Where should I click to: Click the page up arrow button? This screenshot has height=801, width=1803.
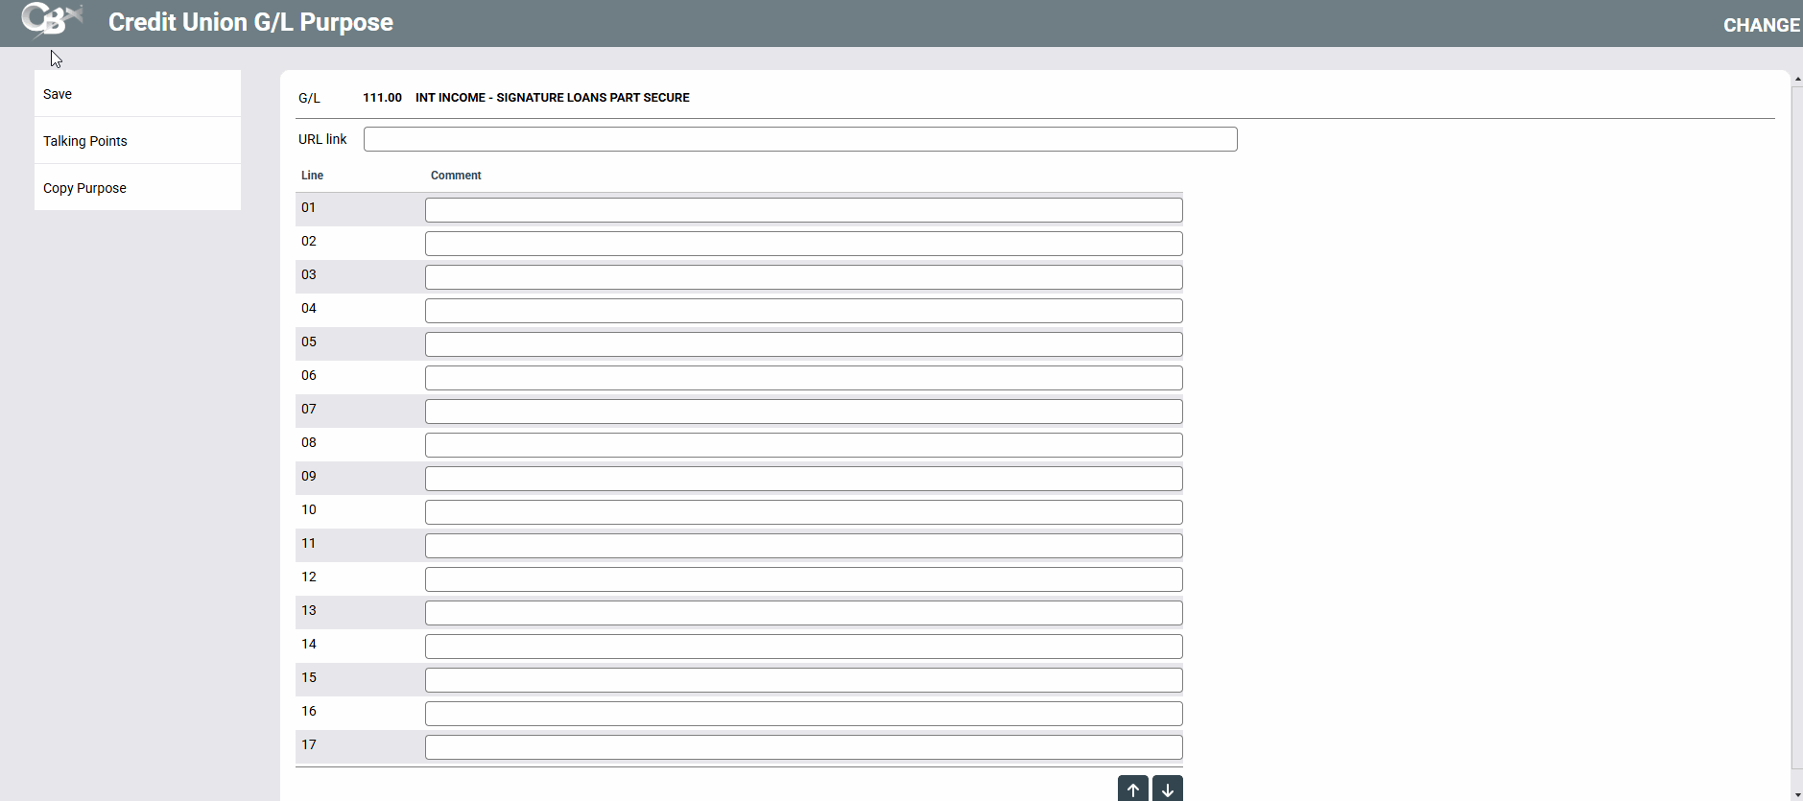(x=1132, y=789)
